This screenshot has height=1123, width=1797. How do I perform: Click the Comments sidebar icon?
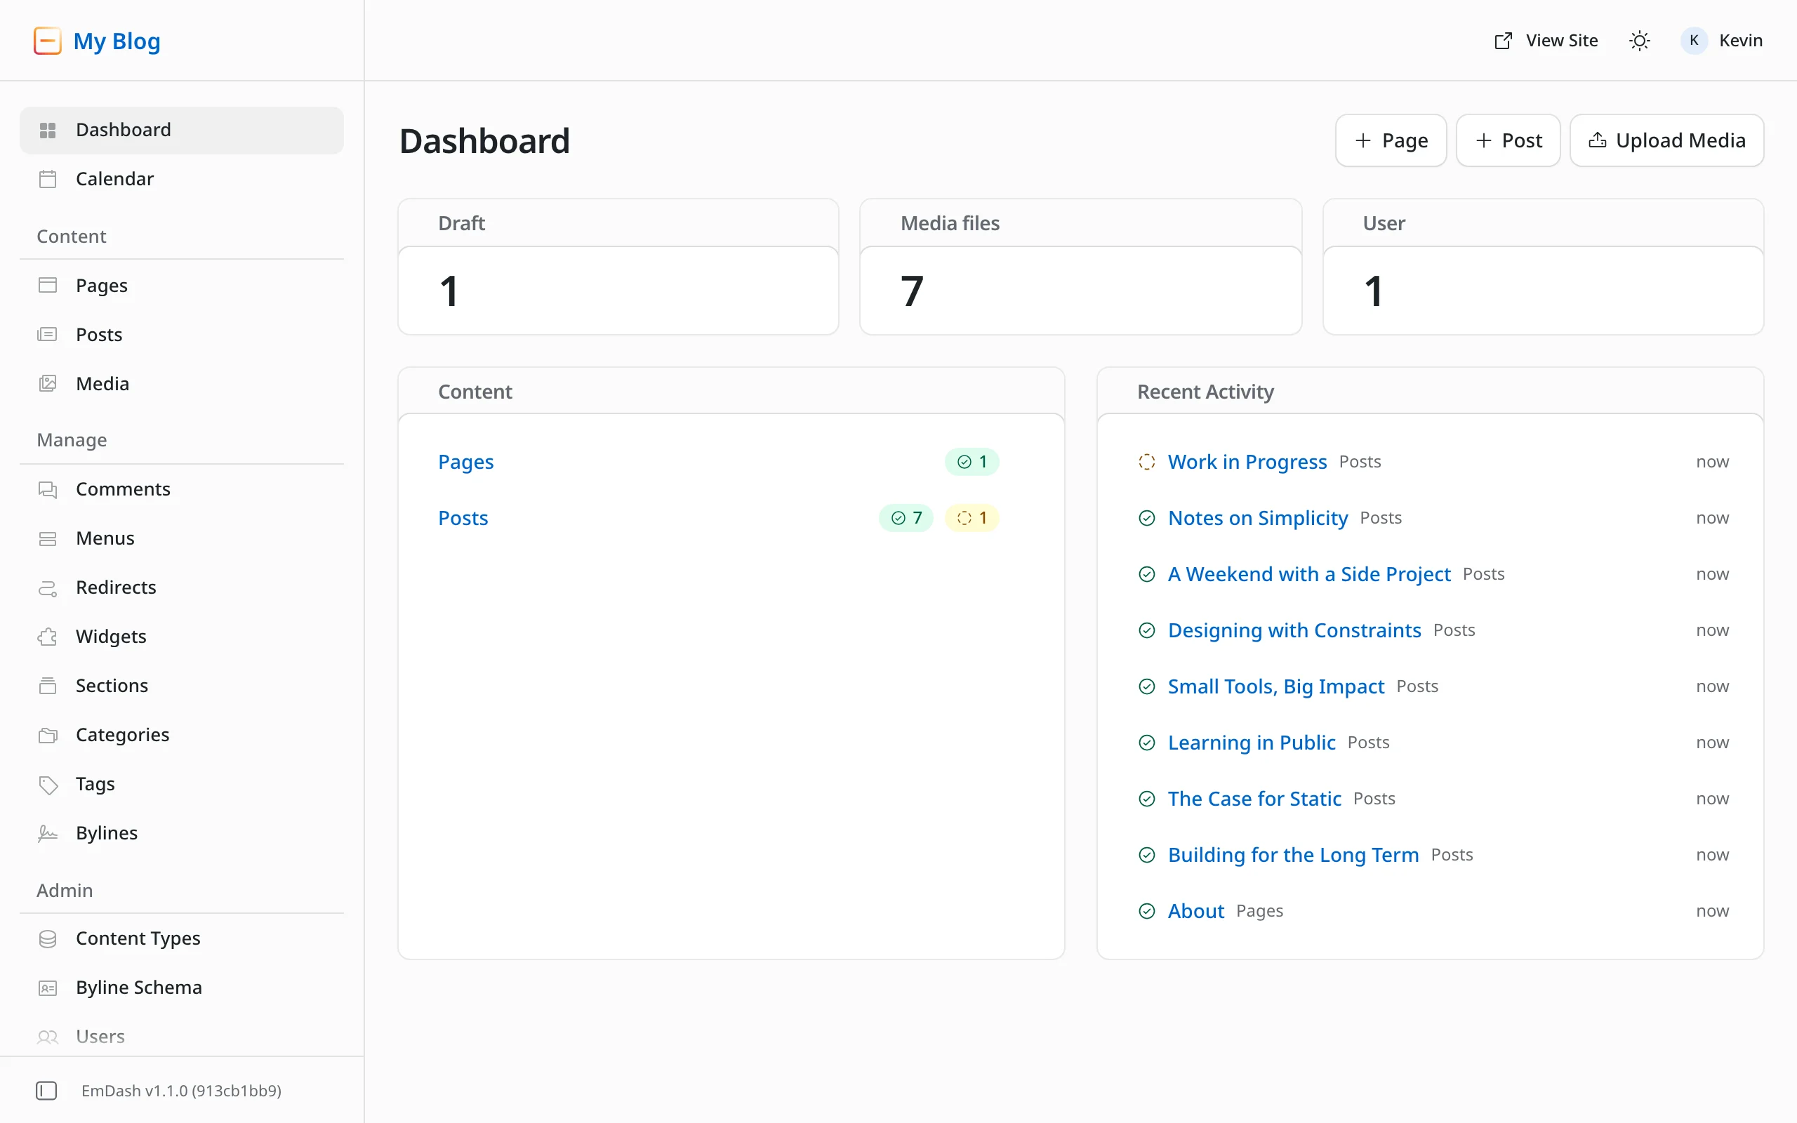click(x=48, y=489)
